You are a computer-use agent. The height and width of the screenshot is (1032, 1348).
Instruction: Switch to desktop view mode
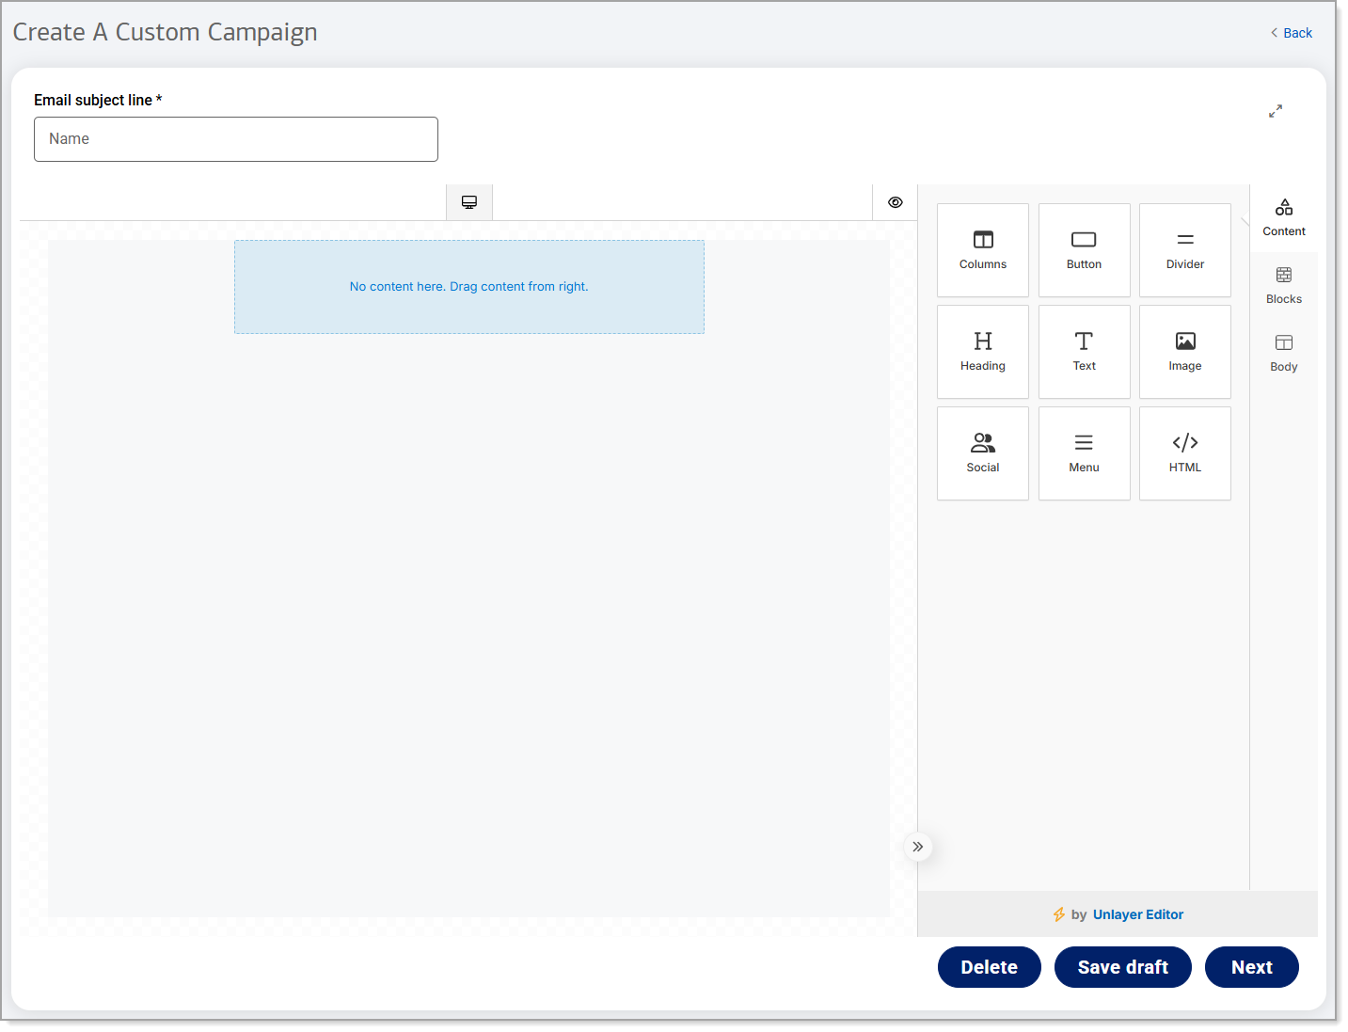(x=469, y=202)
